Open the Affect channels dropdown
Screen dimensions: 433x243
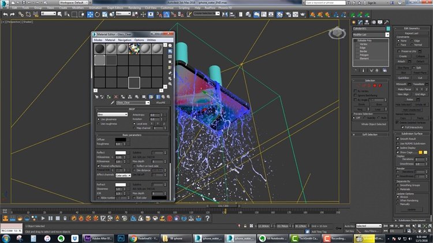tap(123, 175)
